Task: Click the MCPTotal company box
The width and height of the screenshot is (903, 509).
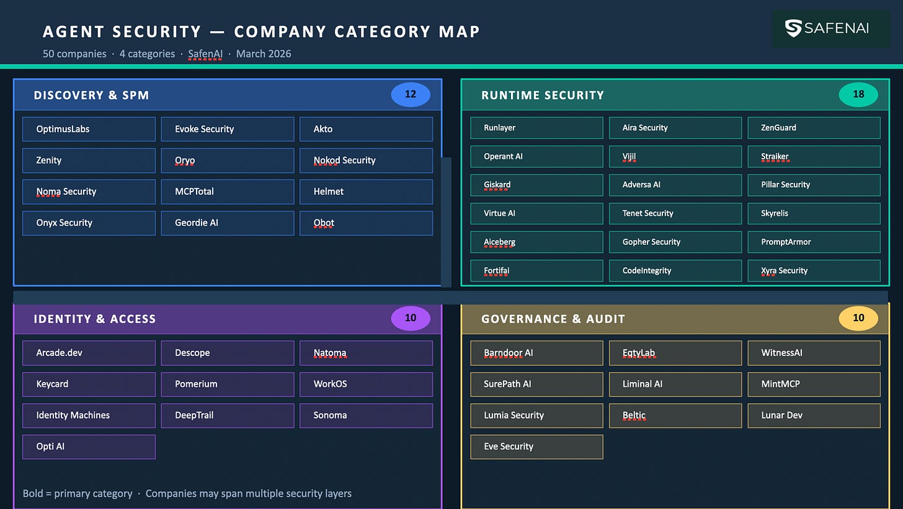Action: [x=228, y=192]
